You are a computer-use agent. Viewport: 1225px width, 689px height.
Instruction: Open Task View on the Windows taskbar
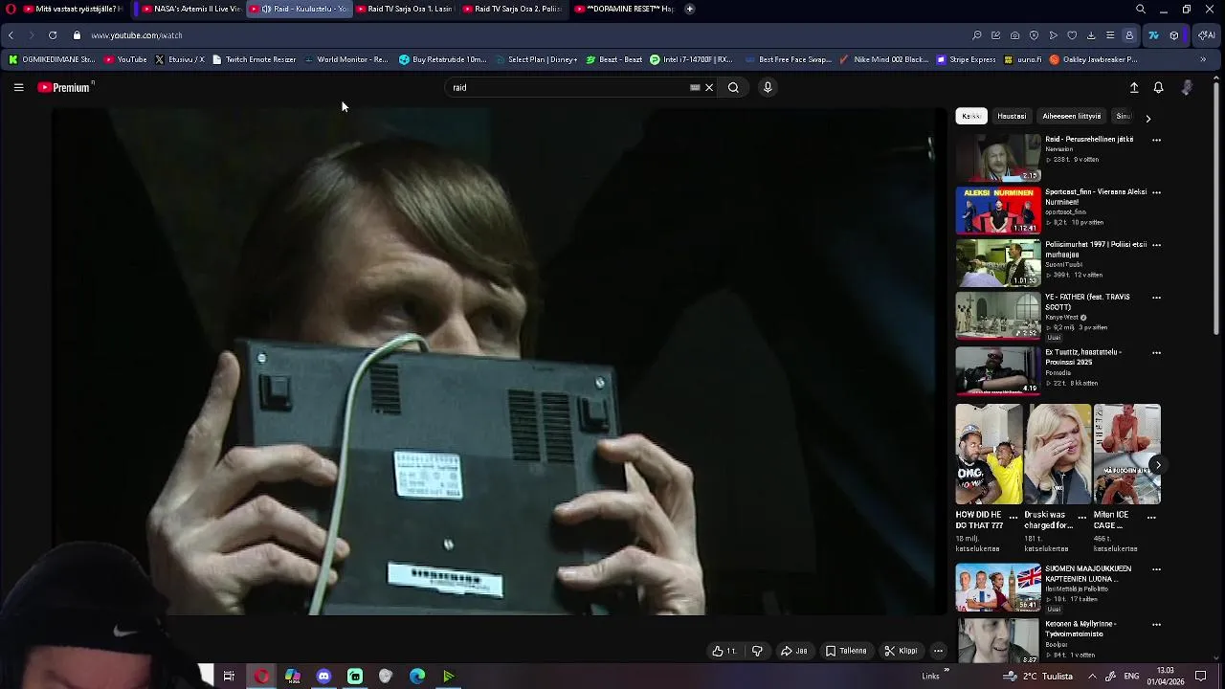[229, 677]
